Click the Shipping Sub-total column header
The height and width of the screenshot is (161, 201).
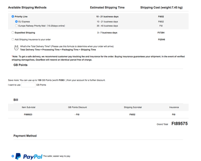click(x=133, y=107)
